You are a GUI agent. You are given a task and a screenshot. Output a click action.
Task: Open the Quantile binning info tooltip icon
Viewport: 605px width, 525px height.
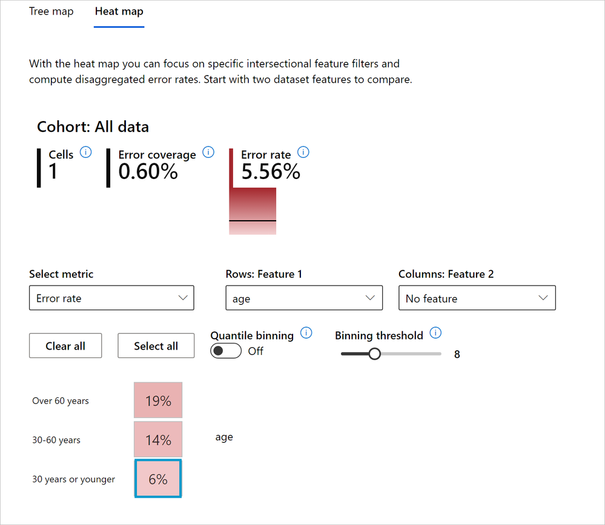click(306, 333)
